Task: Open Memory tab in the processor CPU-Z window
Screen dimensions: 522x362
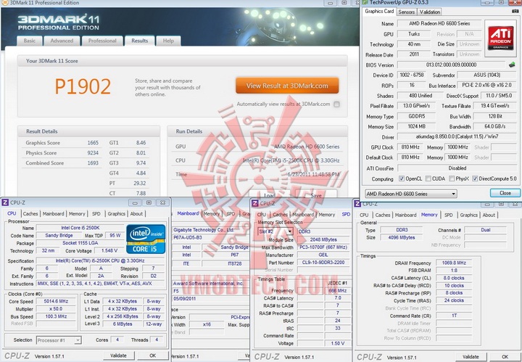Action: pyautogui.click(x=77, y=214)
